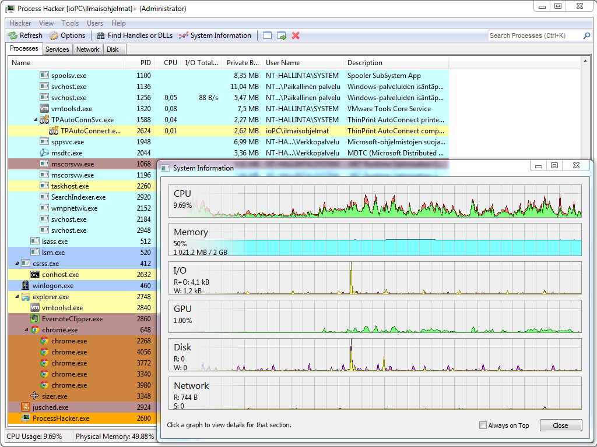Select chrome.exe PID 2268 icon

point(44,340)
